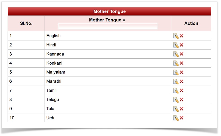Click the Sl.No. column header
The image size is (221, 136).
coord(26,24)
